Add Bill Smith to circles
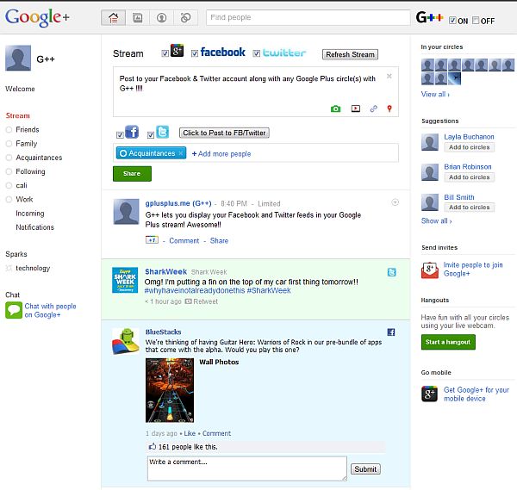This screenshot has width=517, height=490. [x=470, y=207]
